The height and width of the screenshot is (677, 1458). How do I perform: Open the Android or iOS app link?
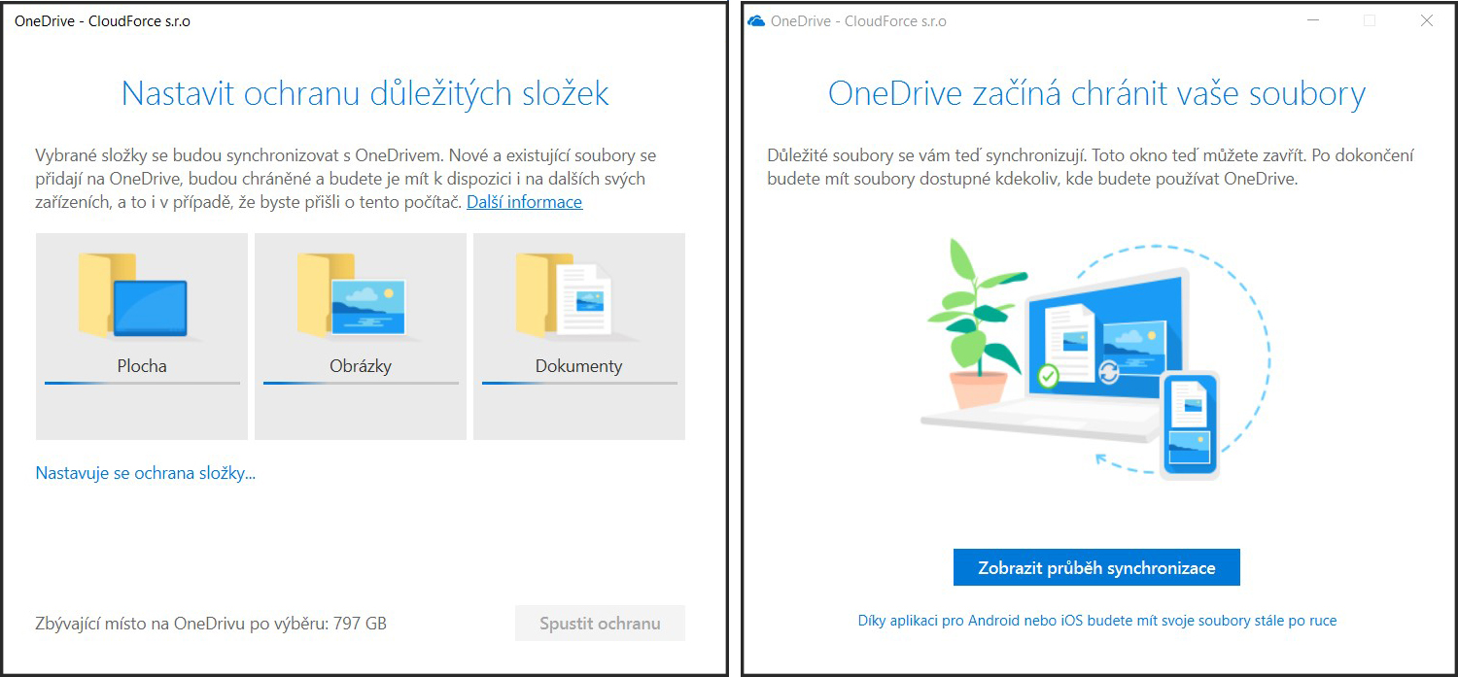point(1097,620)
